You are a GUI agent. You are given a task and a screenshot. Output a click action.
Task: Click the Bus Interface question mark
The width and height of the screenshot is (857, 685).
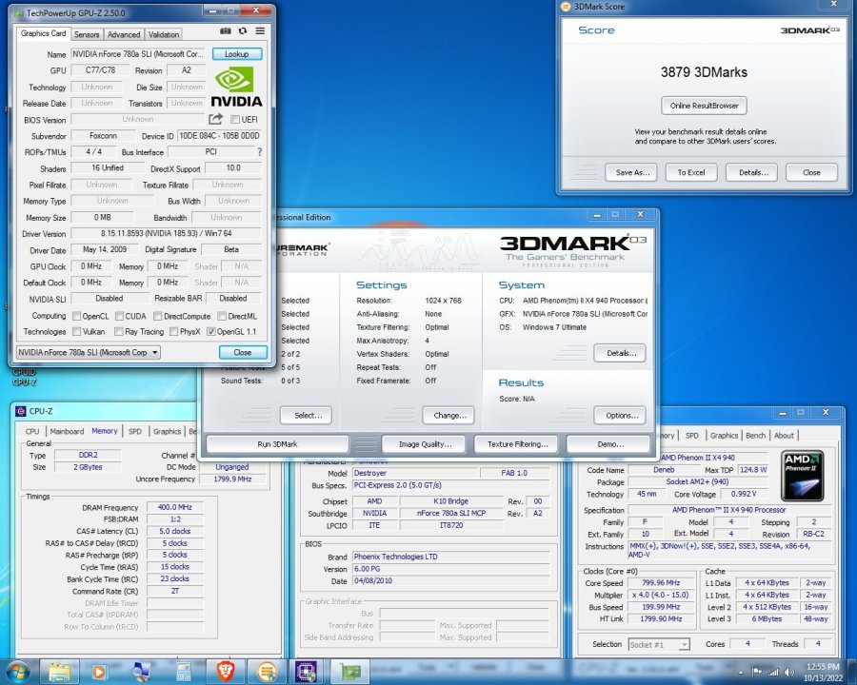click(x=259, y=151)
